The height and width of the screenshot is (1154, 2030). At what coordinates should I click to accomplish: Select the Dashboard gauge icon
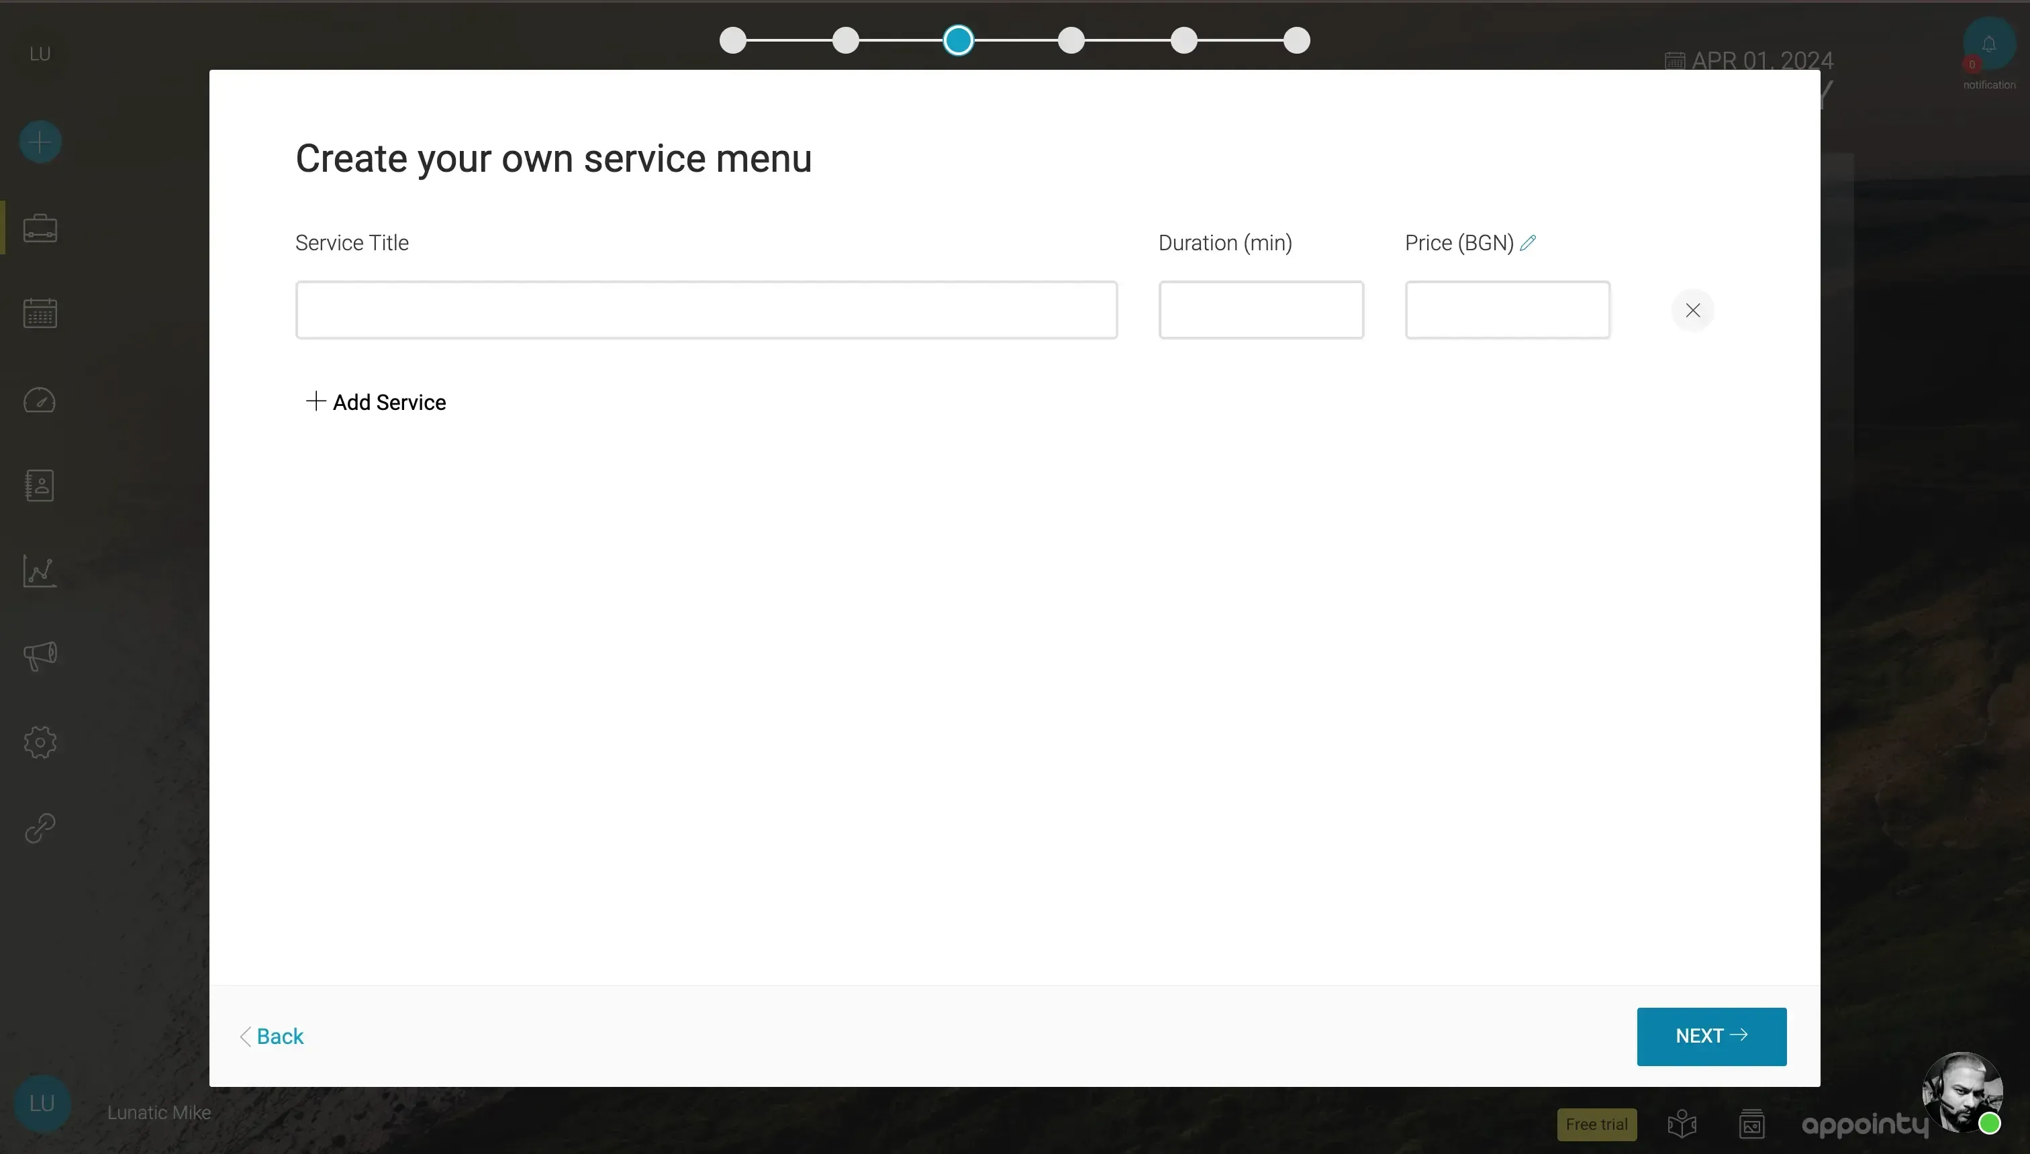pyautogui.click(x=40, y=401)
